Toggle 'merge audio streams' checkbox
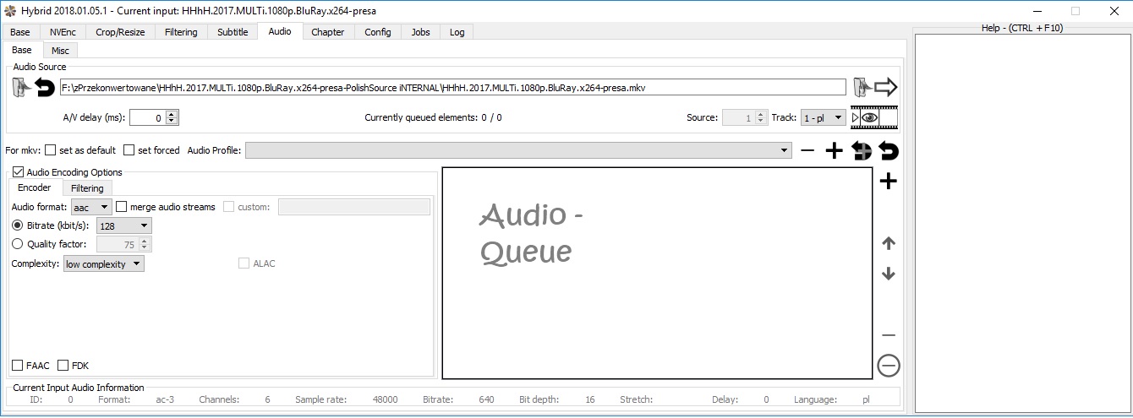 122,207
